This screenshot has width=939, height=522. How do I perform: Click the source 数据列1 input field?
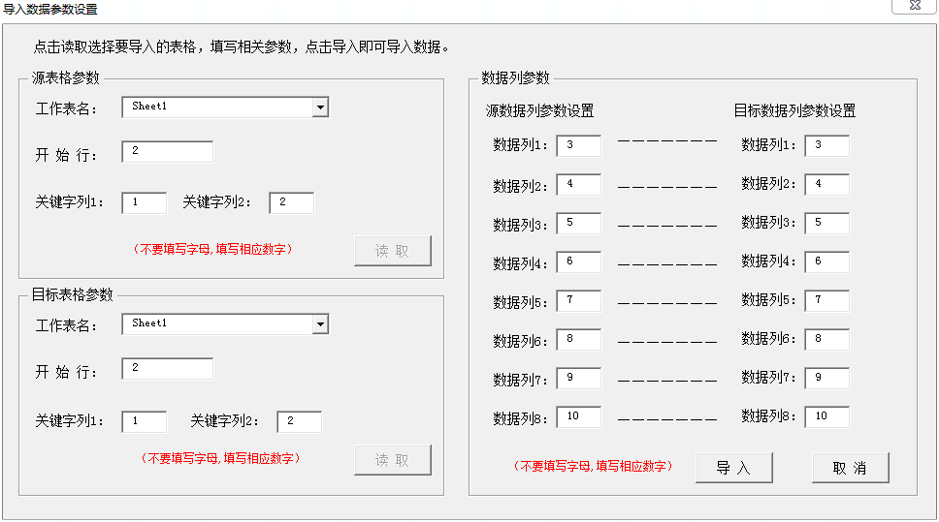pos(578,145)
